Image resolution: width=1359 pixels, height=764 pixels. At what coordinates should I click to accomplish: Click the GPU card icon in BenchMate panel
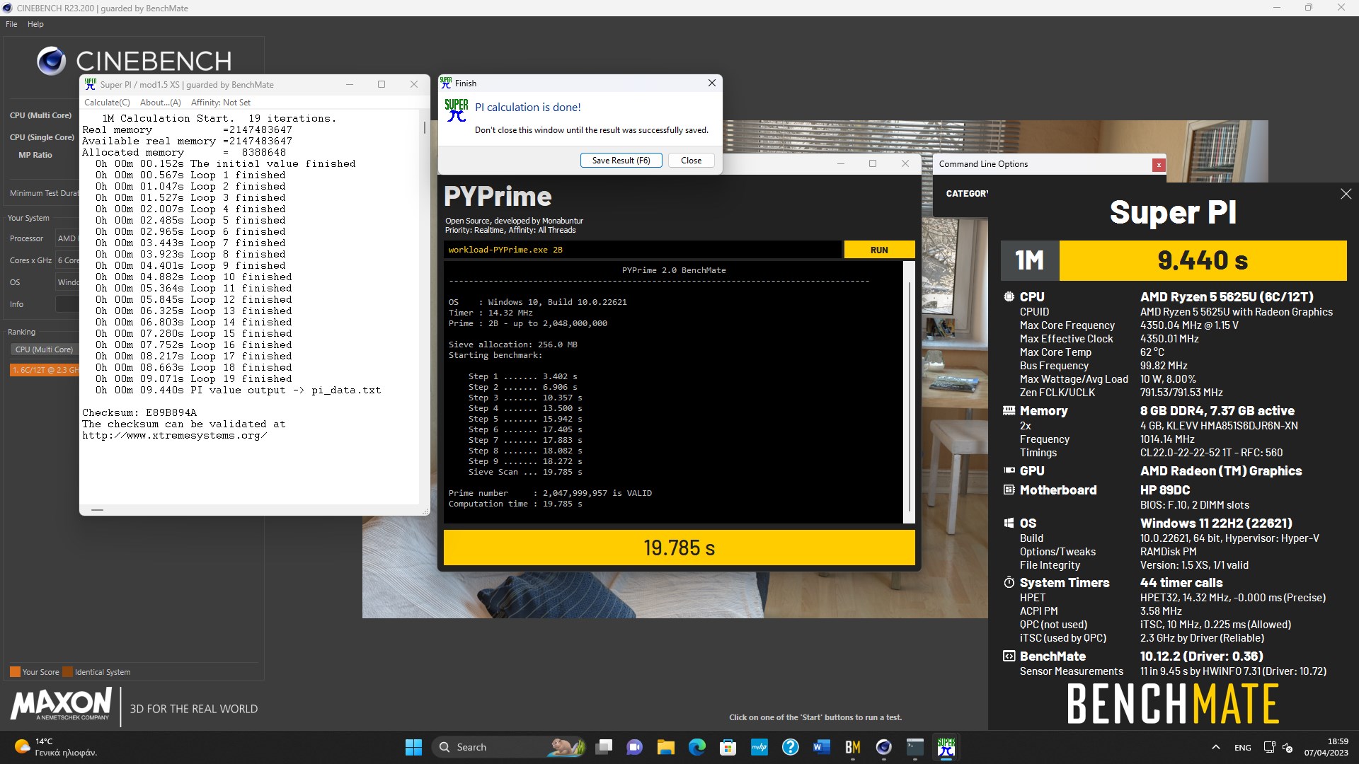pyautogui.click(x=1009, y=470)
